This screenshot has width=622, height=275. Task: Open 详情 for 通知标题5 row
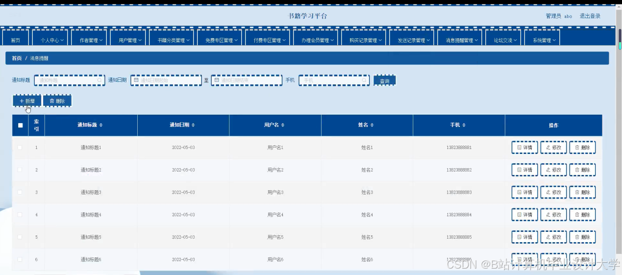click(x=524, y=237)
